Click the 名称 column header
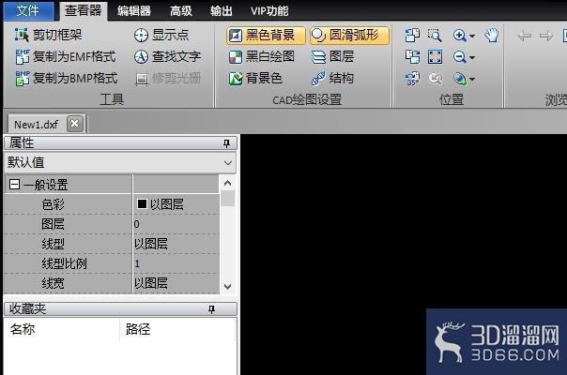Image resolution: width=567 pixels, height=375 pixels. pos(61,329)
